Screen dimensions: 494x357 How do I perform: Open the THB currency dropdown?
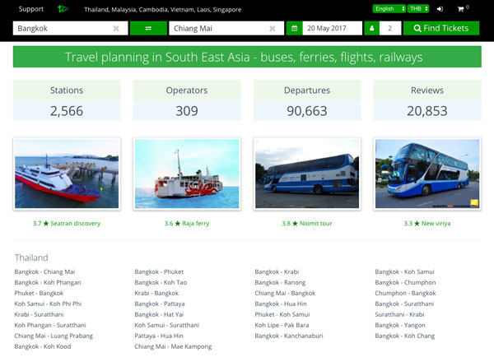coord(418,9)
